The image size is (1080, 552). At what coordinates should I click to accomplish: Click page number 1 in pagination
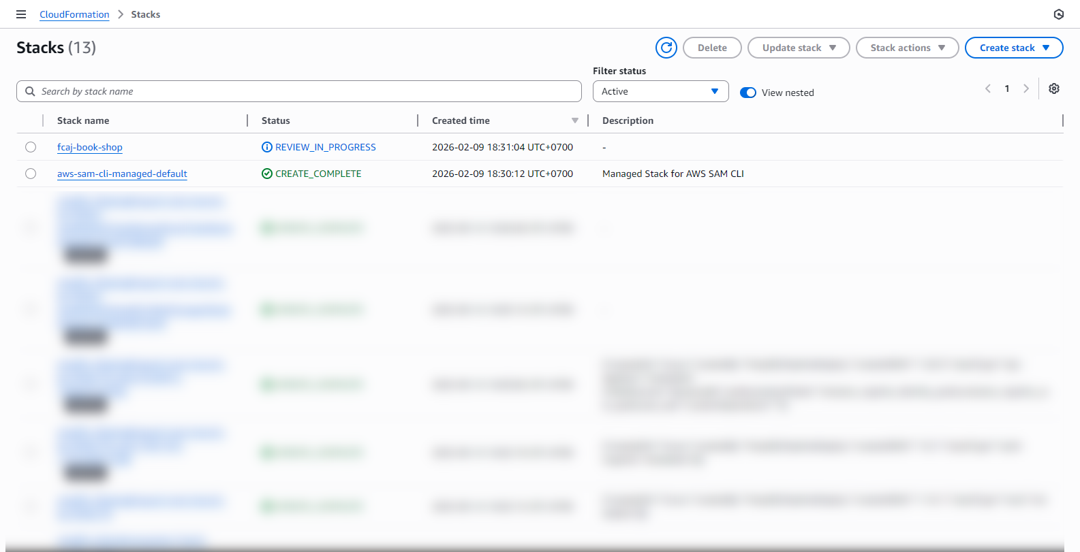coord(1007,88)
